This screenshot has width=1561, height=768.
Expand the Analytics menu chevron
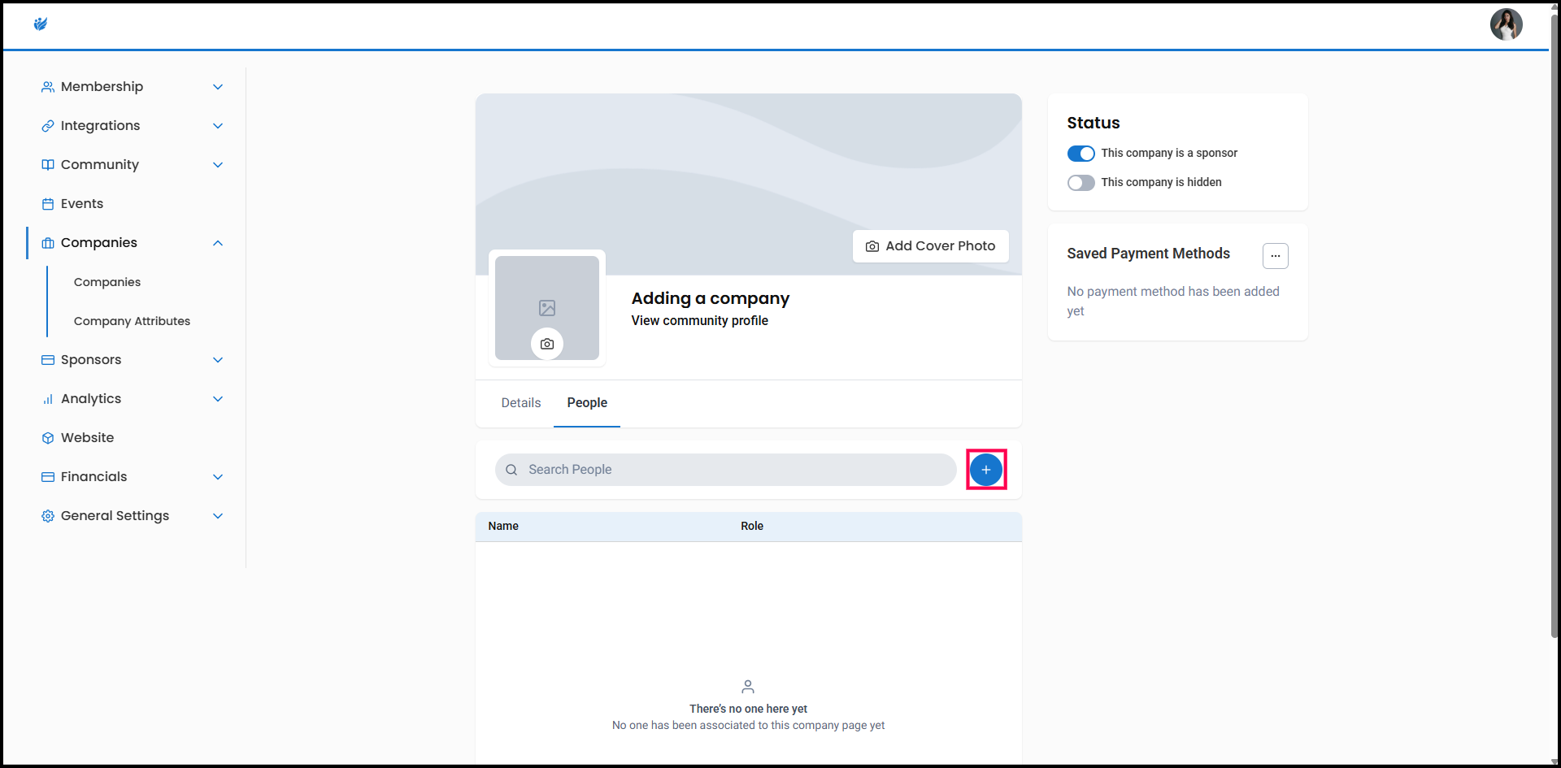[x=218, y=399]
